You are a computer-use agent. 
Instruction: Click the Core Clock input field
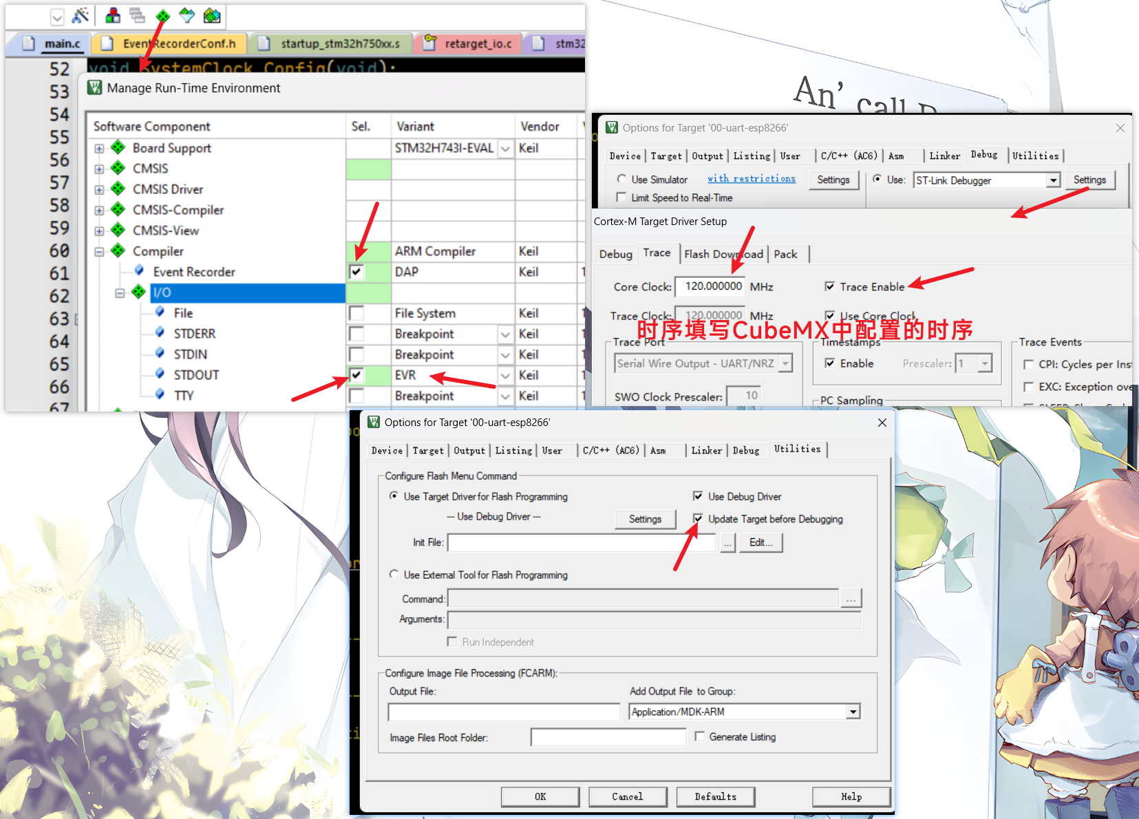710,286
